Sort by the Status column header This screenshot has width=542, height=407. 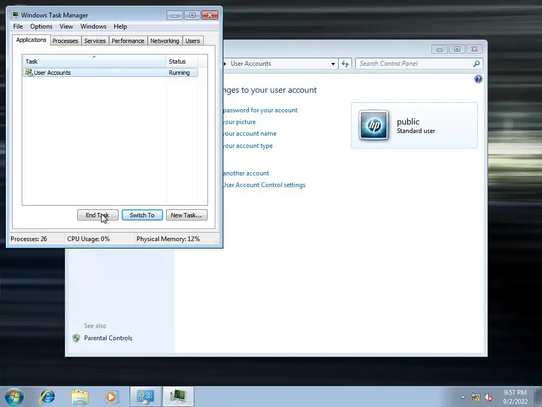click(x=182, y=61)
